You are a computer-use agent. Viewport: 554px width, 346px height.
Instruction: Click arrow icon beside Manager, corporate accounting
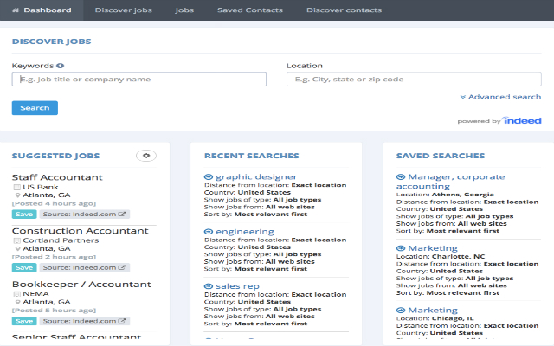tap(401, 177)
